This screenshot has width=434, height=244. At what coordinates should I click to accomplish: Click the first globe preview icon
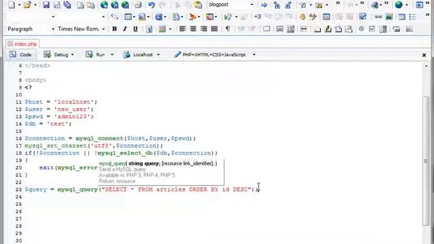coord(104,5)
